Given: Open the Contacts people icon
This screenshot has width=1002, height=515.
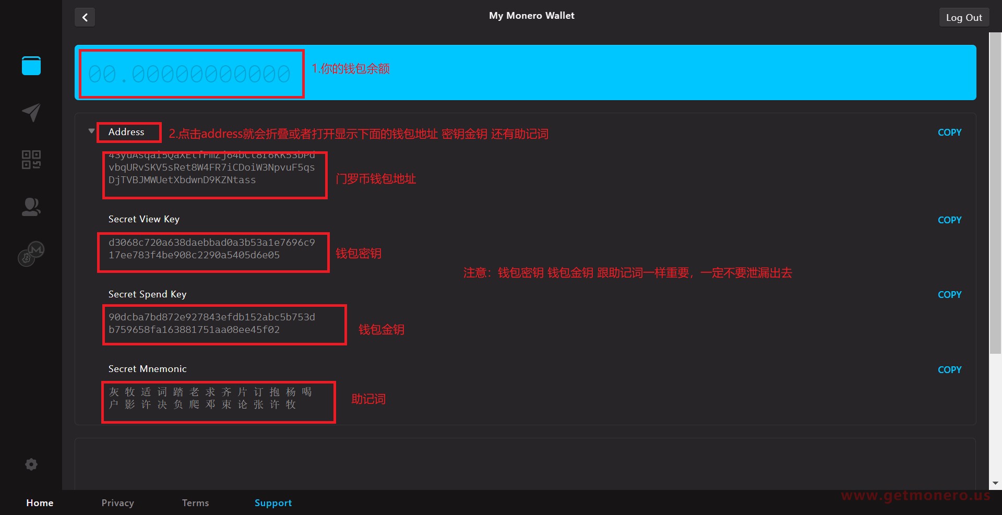Looking at the screenshot, I should tap(31, 207).
